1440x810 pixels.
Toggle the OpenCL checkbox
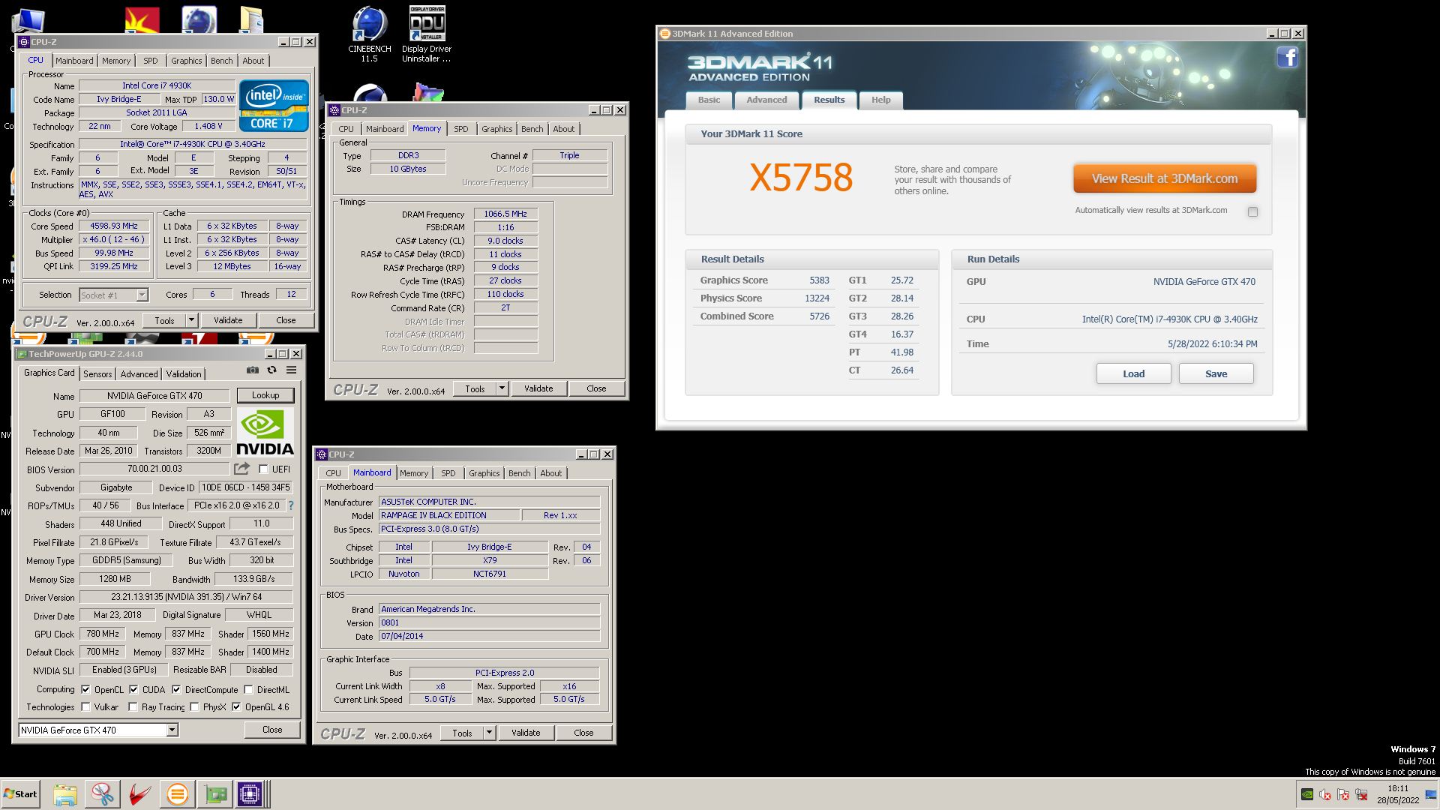[85, 689]
